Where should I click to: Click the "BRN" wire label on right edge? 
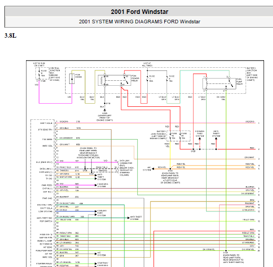pyautogui.click(x=252, y=200)
